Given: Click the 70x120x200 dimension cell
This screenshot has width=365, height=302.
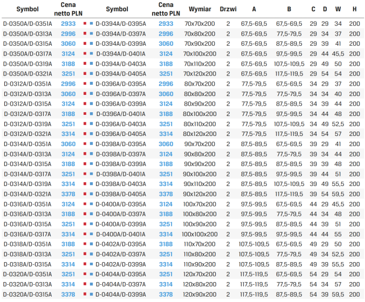Looking at the screenshot, I should (199, 74).
